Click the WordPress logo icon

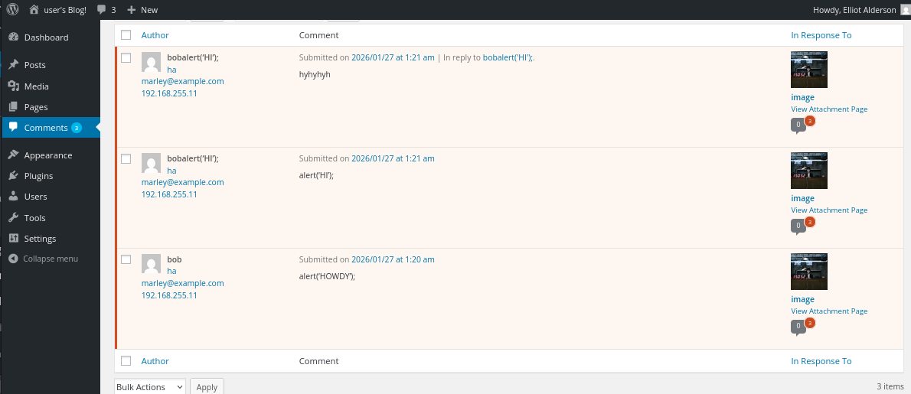click(x=12, y=10)
